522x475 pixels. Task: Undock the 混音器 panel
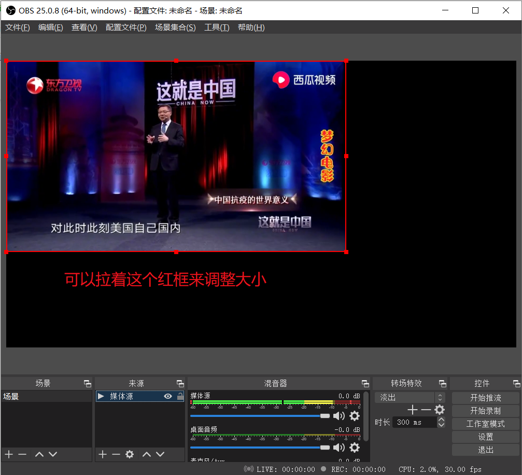[365, 384]
